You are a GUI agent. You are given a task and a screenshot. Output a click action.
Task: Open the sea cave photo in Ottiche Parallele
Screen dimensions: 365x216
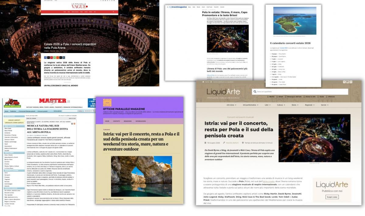click(x=141, y=176)
